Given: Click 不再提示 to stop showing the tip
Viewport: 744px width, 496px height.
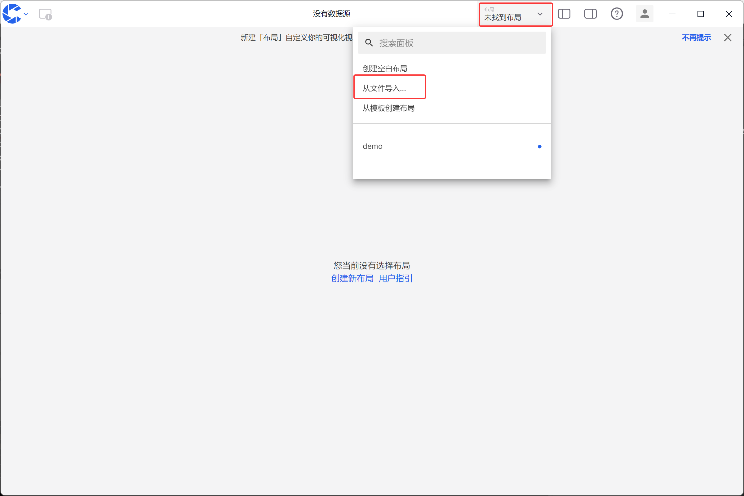Looking at the screenshot, I should click(x=696, y=37).
